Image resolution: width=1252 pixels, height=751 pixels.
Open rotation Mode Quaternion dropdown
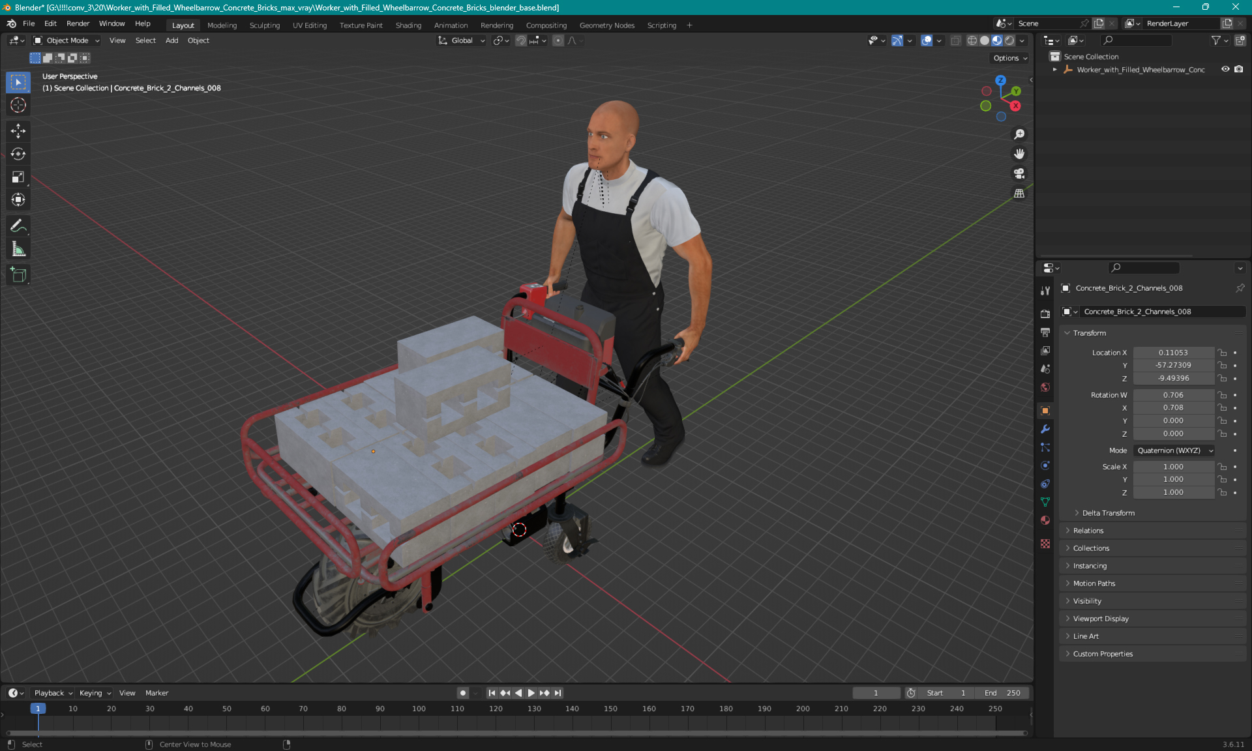pos(1174,450)
